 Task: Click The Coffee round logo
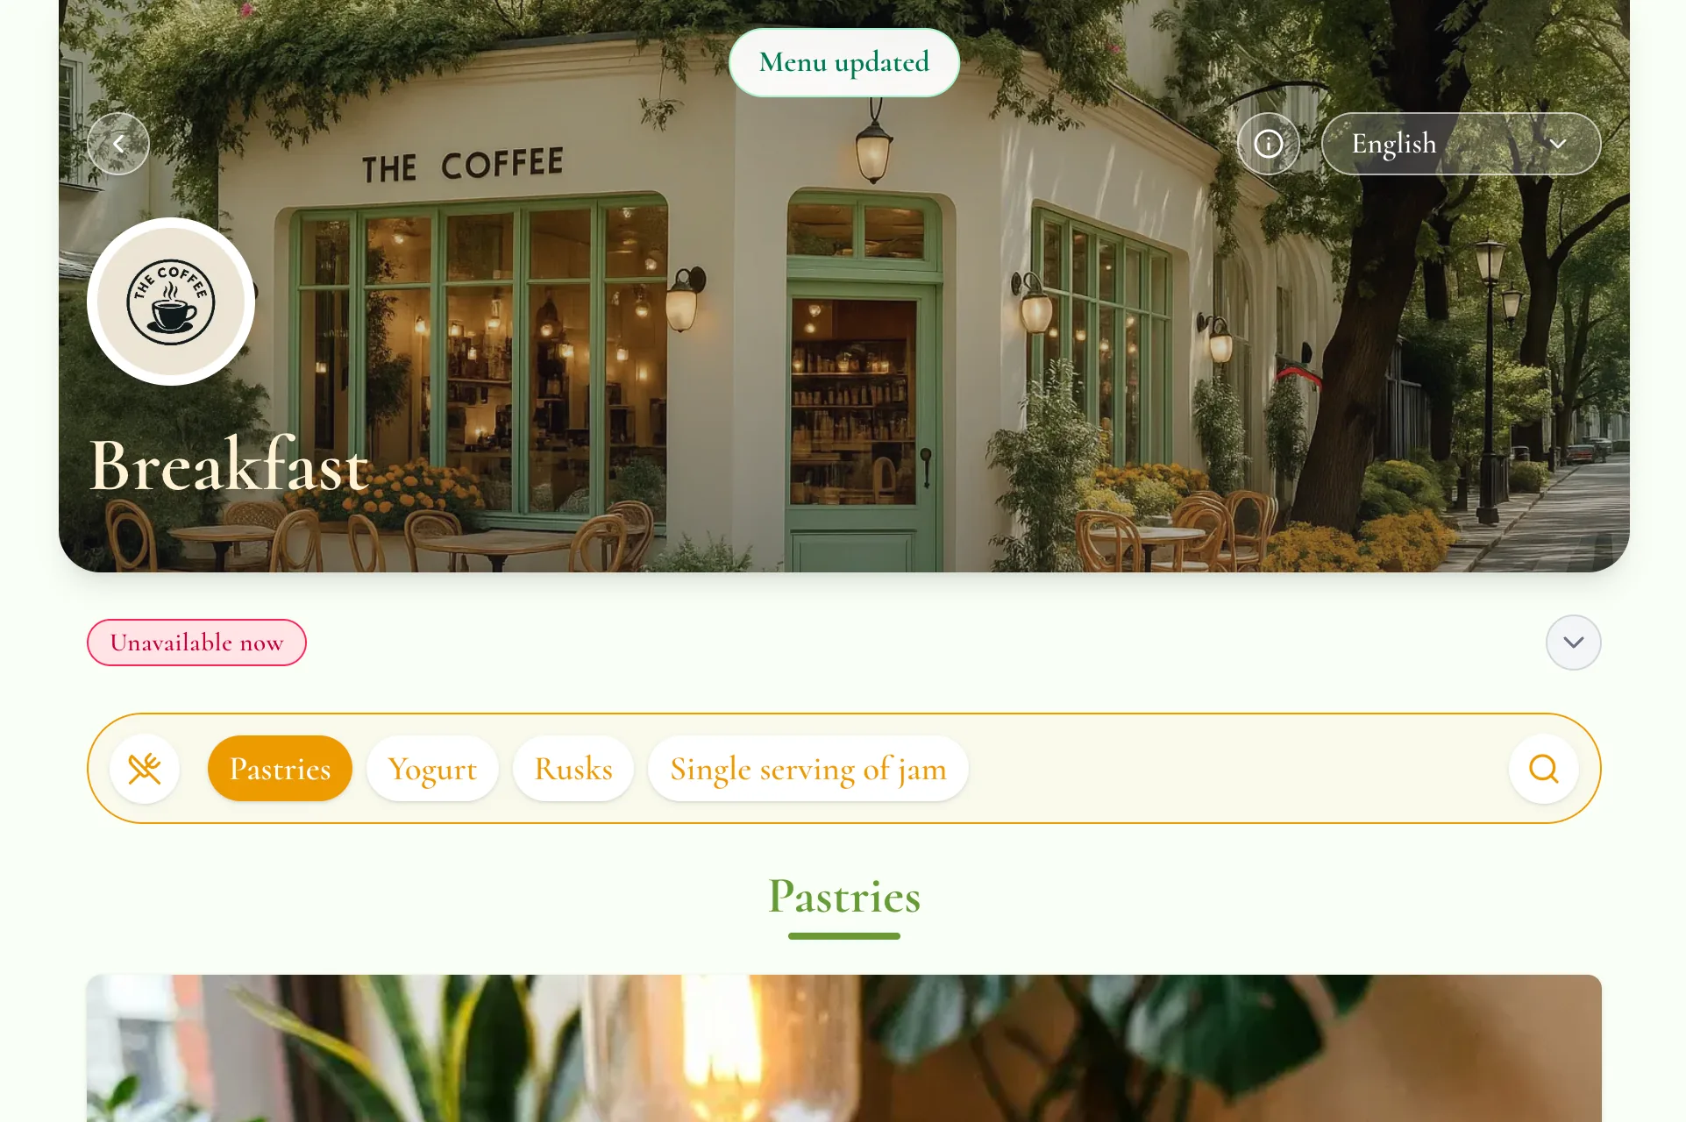click(x=171, y=302)
